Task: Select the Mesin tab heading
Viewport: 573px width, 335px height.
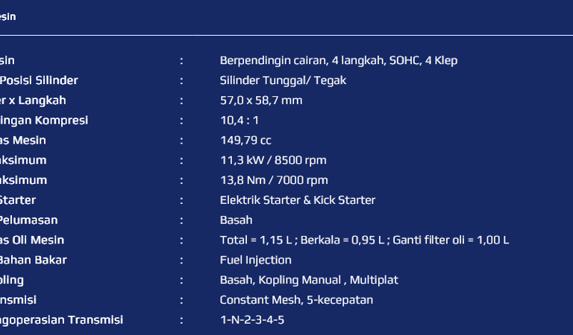Action: pos(7,17)
